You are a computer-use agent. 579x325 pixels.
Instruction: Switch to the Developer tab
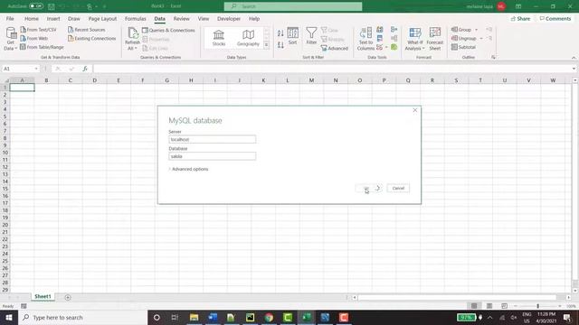pos(229,18)
